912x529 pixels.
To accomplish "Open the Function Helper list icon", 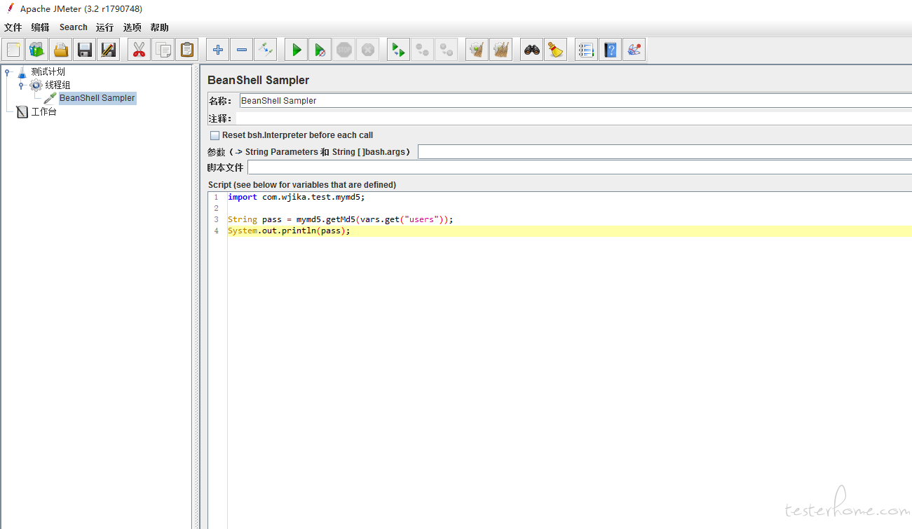I will 586,50.
